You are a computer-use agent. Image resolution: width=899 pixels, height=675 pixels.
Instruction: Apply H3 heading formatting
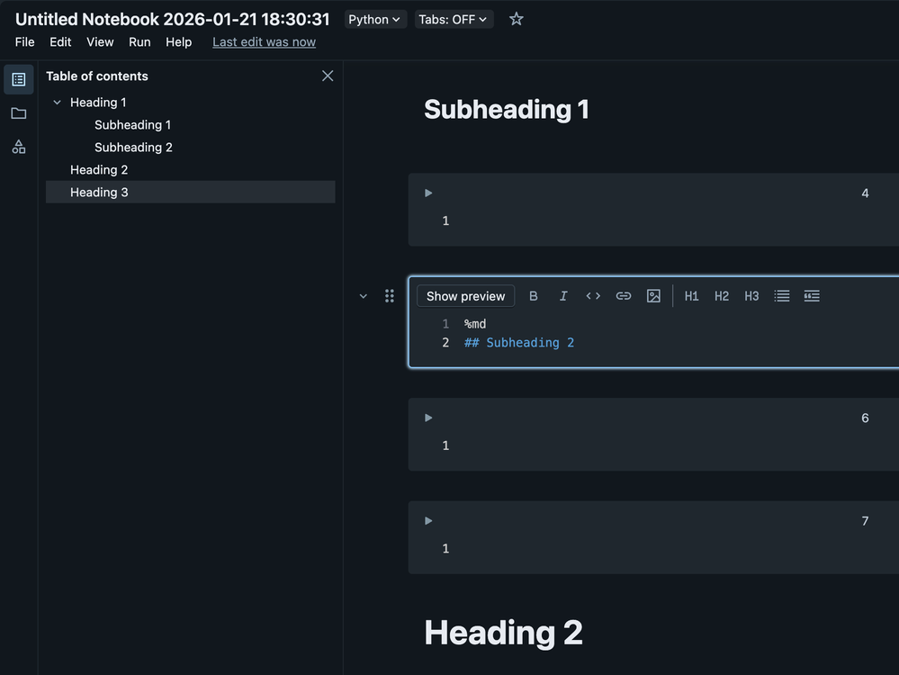(x=751, y=295)
